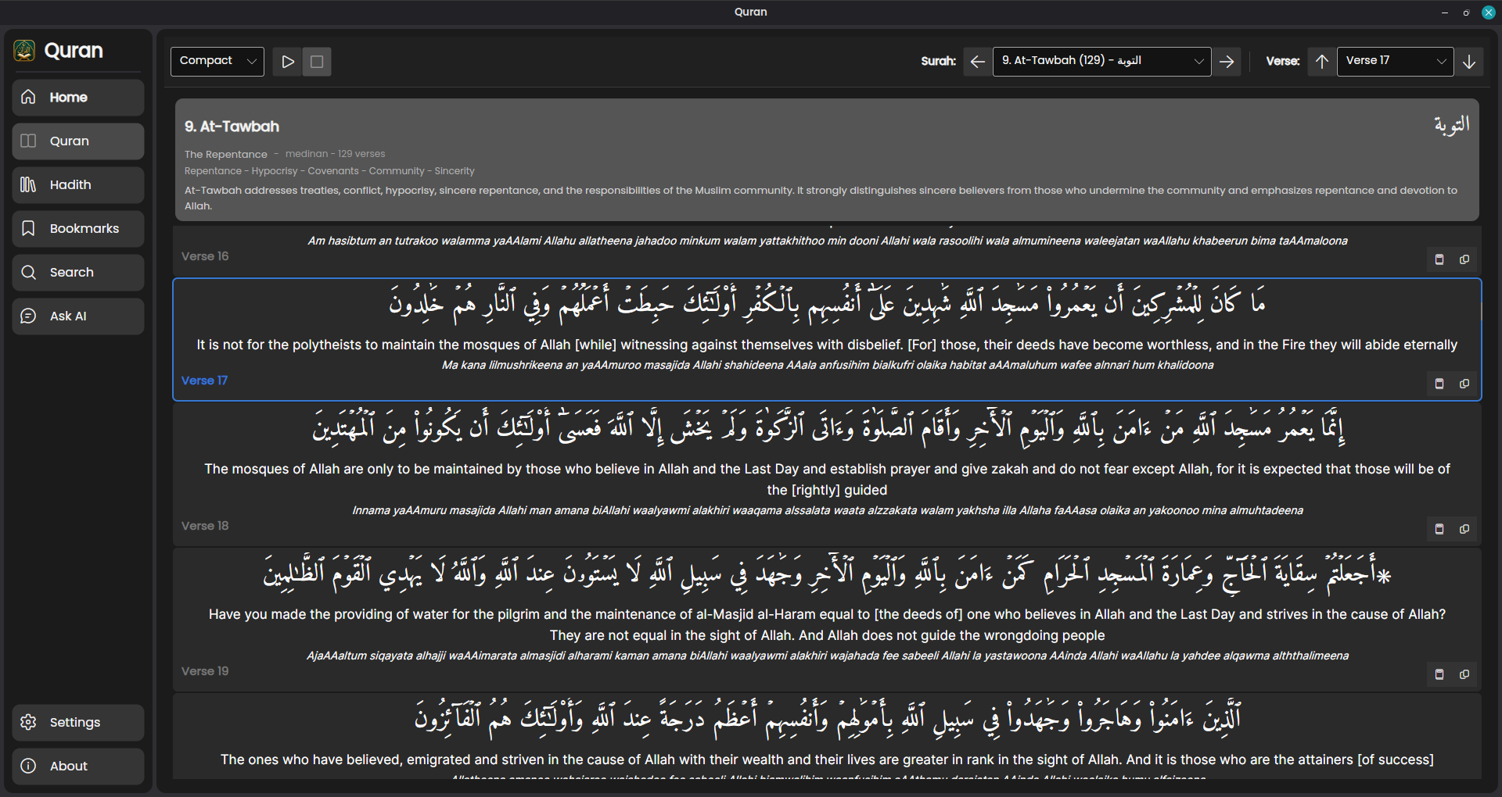Minimize the Quran window

[1445, 13]
